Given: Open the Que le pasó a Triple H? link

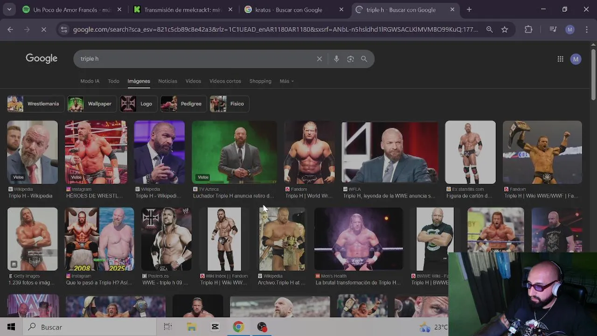Looking at the screenshot, I should point(99,283).
